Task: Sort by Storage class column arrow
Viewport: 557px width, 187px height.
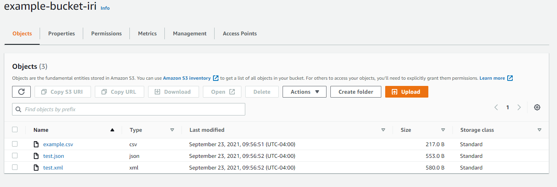Action: [x=540, y=130]
